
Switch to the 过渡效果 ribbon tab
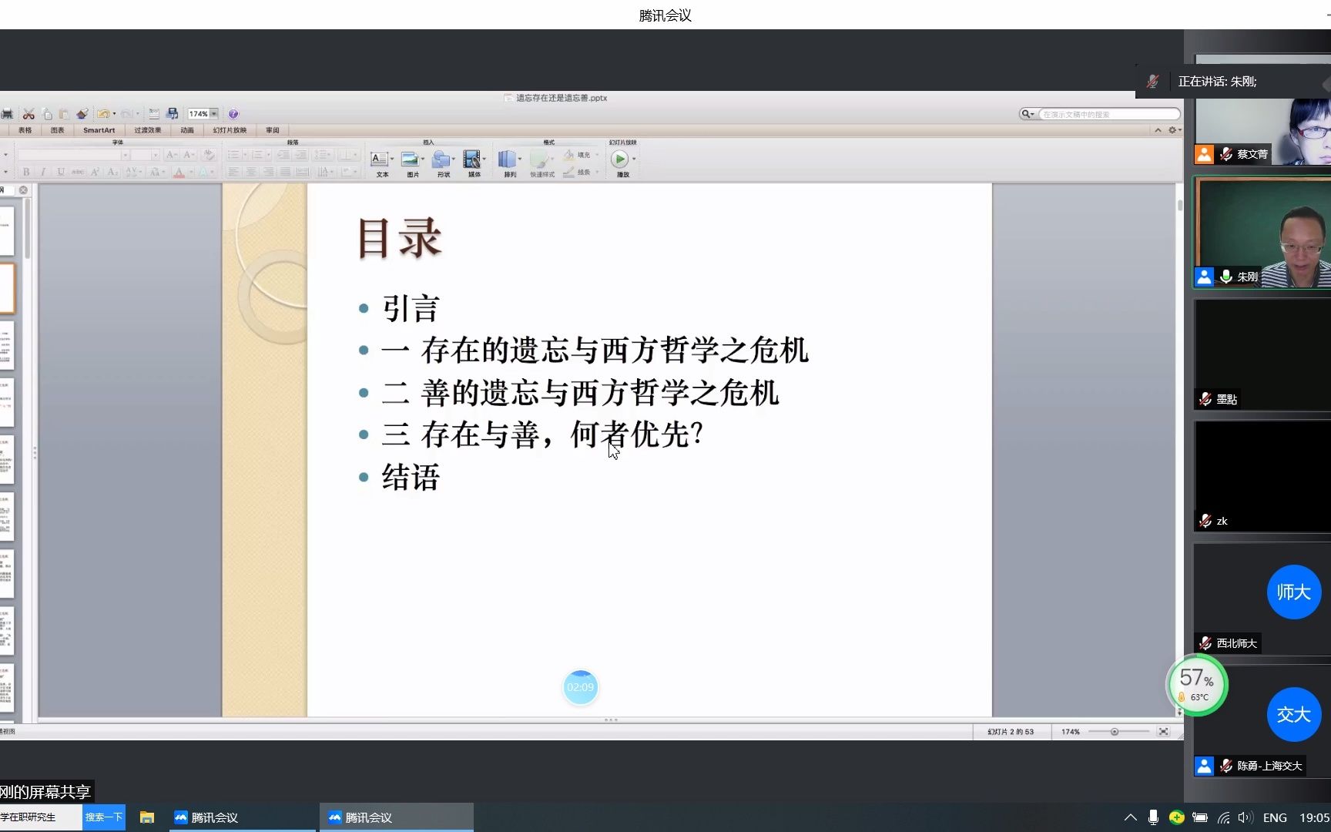(x=148, y=130)
